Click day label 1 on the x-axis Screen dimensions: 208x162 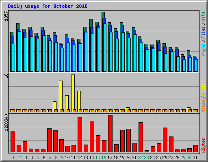(13, 158)
